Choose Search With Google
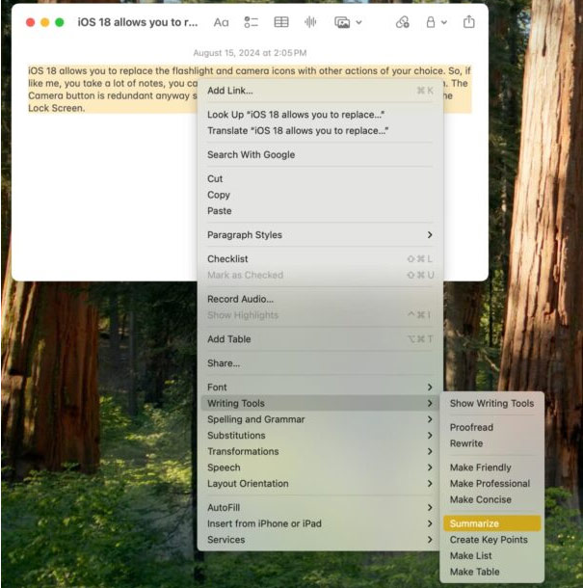The height and width of the screenshot is (588, 583). coord(320,154)
